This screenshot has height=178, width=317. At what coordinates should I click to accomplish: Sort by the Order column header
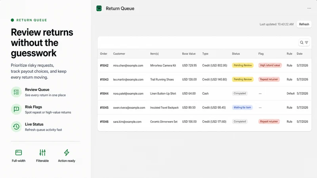coord(103,54)
